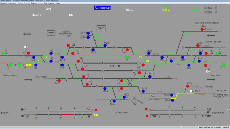Select blue shunting signal М28
The width and height of the screenshot is (230, 129).
(93, 50)
